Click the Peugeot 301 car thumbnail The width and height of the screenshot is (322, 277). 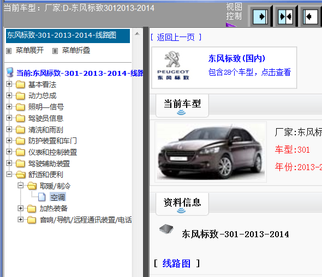point(211,152)
